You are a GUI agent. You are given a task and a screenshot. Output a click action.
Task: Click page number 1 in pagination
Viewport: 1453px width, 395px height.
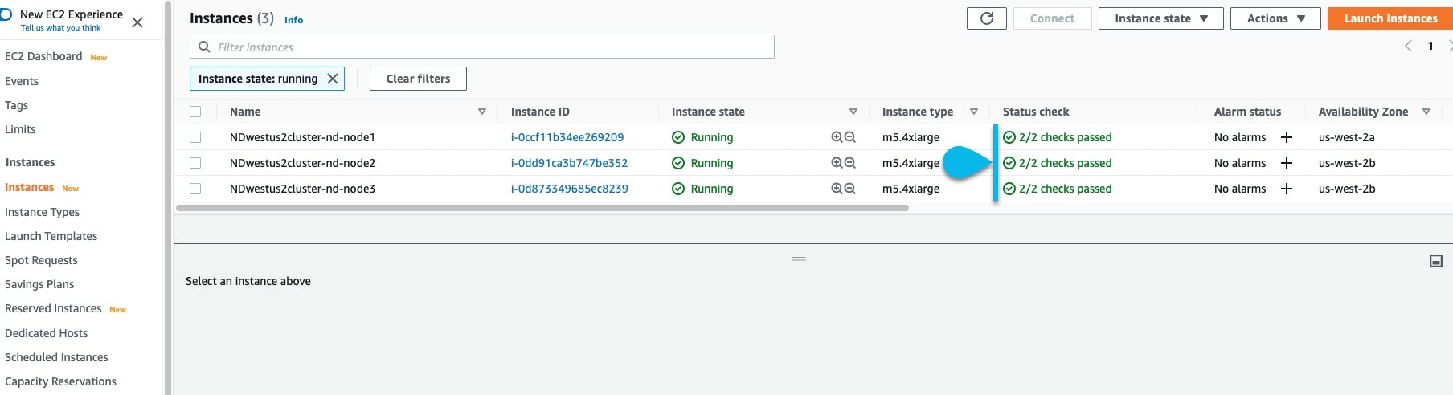1430,46
